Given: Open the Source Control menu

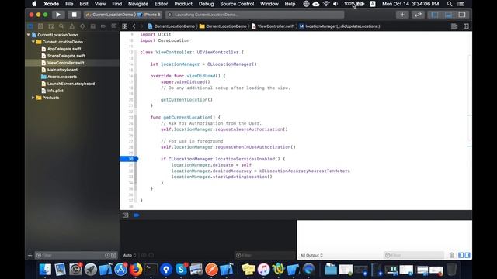Looking at the screenshot, I should pyautogui.click(x=237, y=4).
